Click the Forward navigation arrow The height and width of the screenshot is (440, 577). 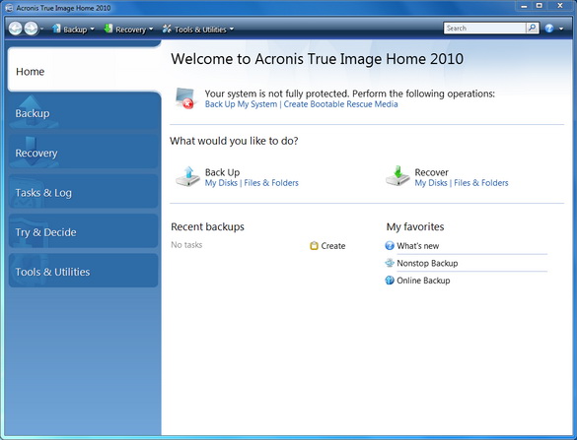tap(31, 29)
